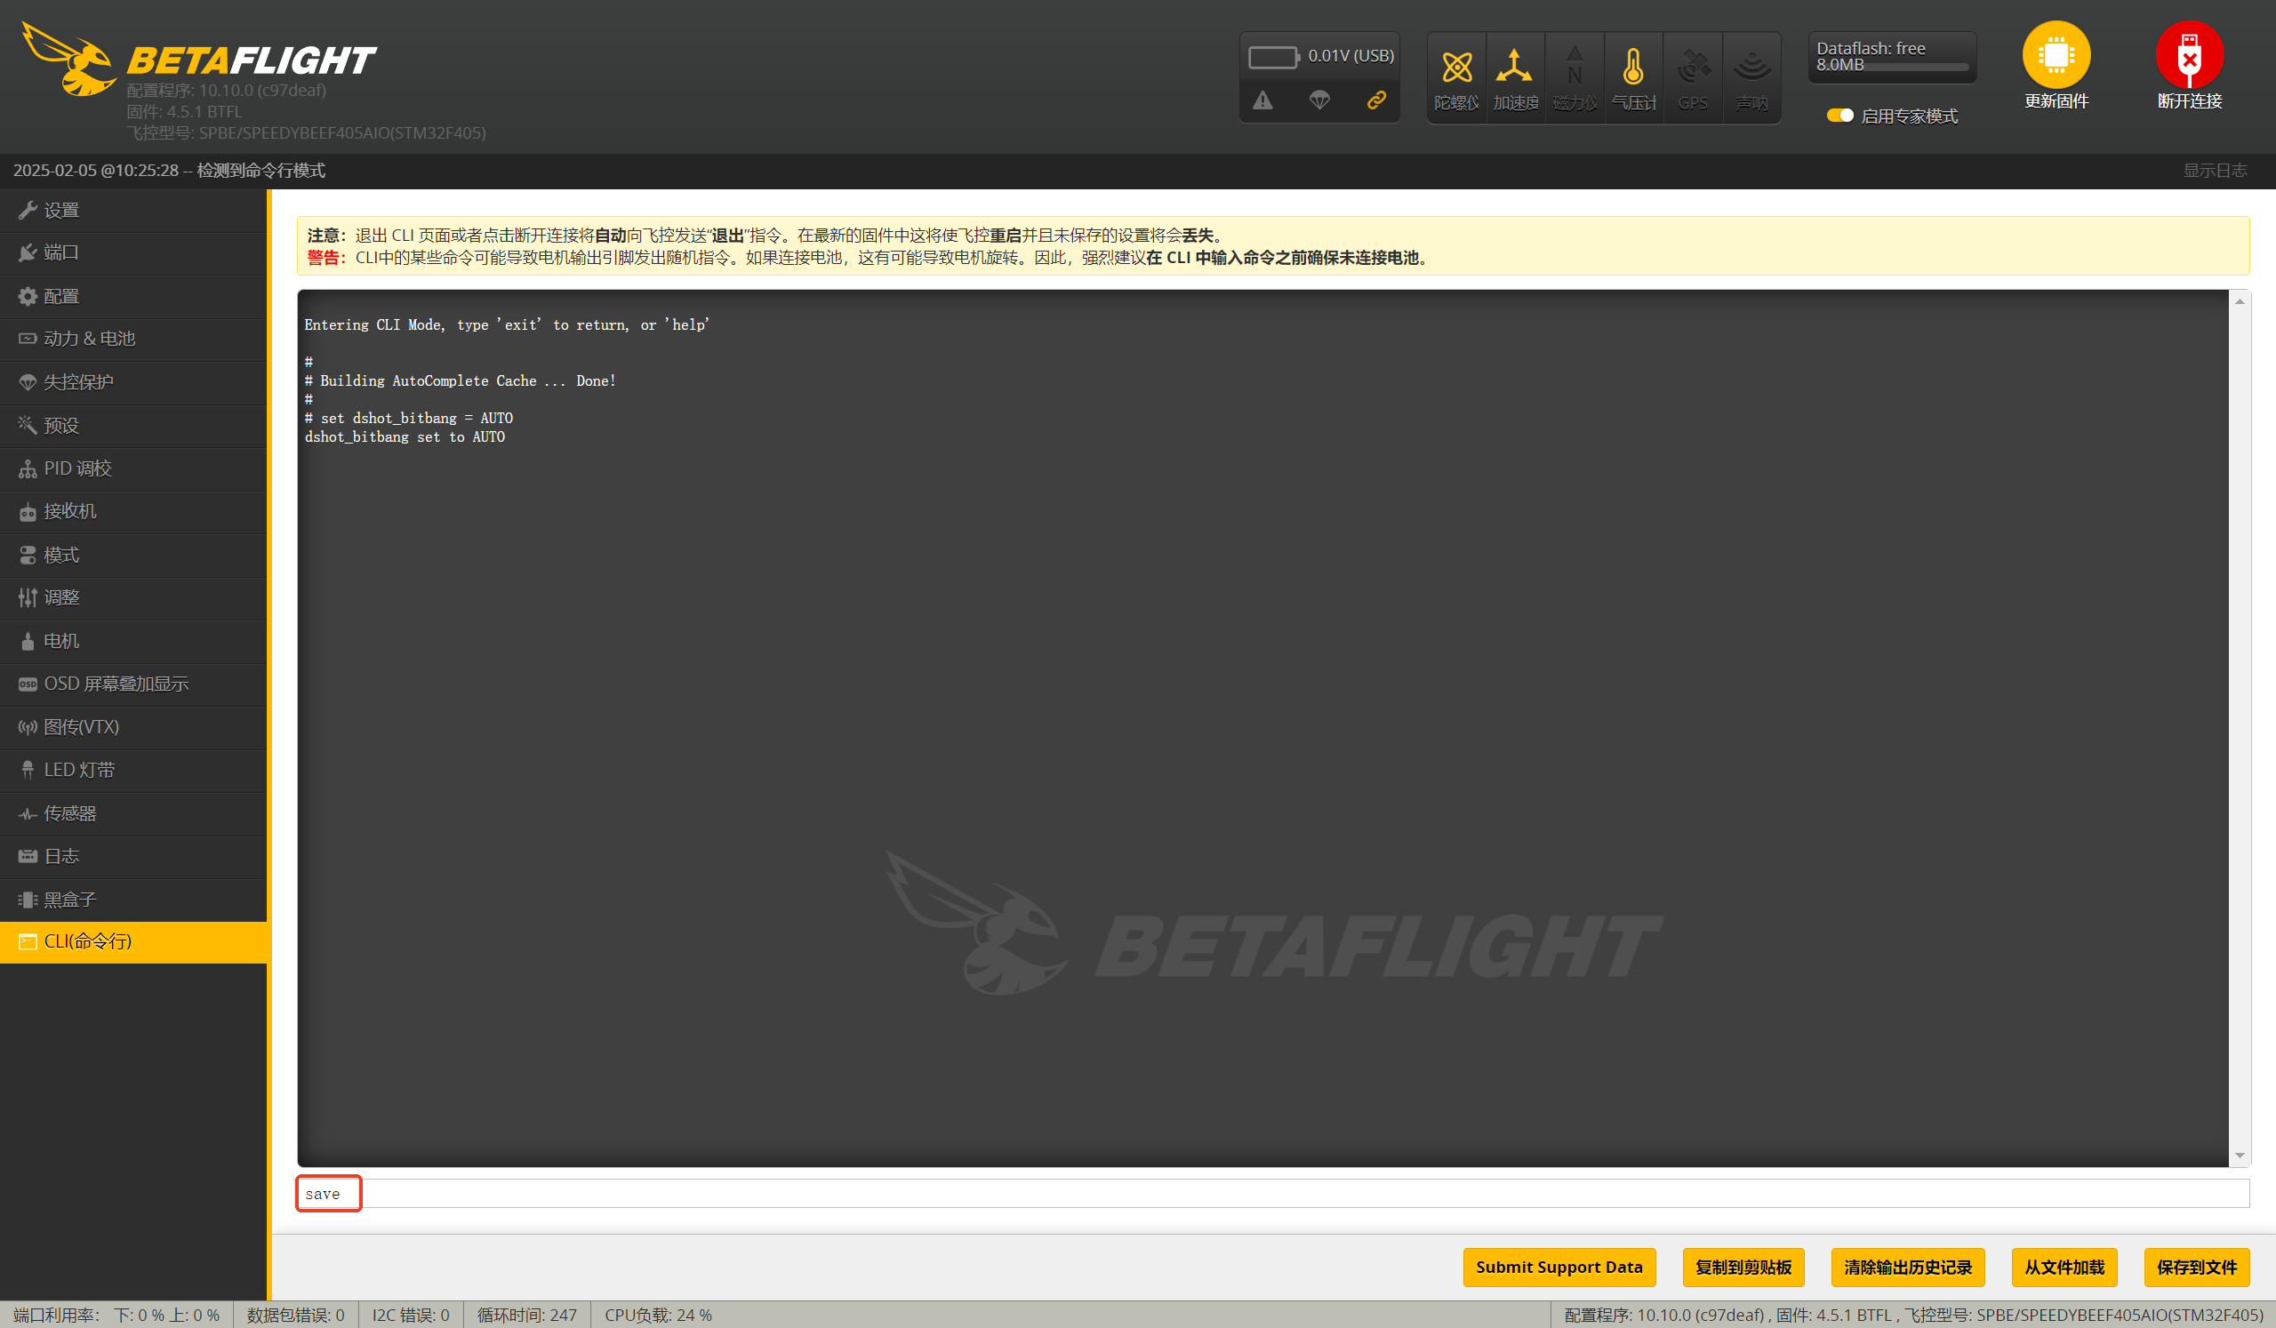Click the CLI output scrollbar up arrow

click(2239, 301)
